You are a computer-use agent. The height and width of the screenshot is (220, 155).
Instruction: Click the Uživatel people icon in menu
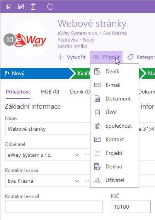click(x=97, y=180)
